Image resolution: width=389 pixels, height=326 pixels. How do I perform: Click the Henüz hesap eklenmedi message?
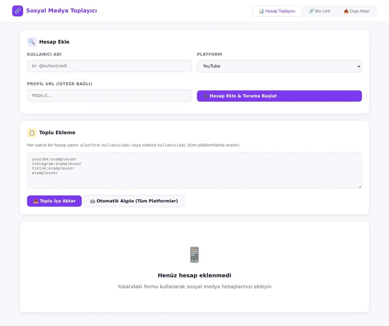pos(194,275)
